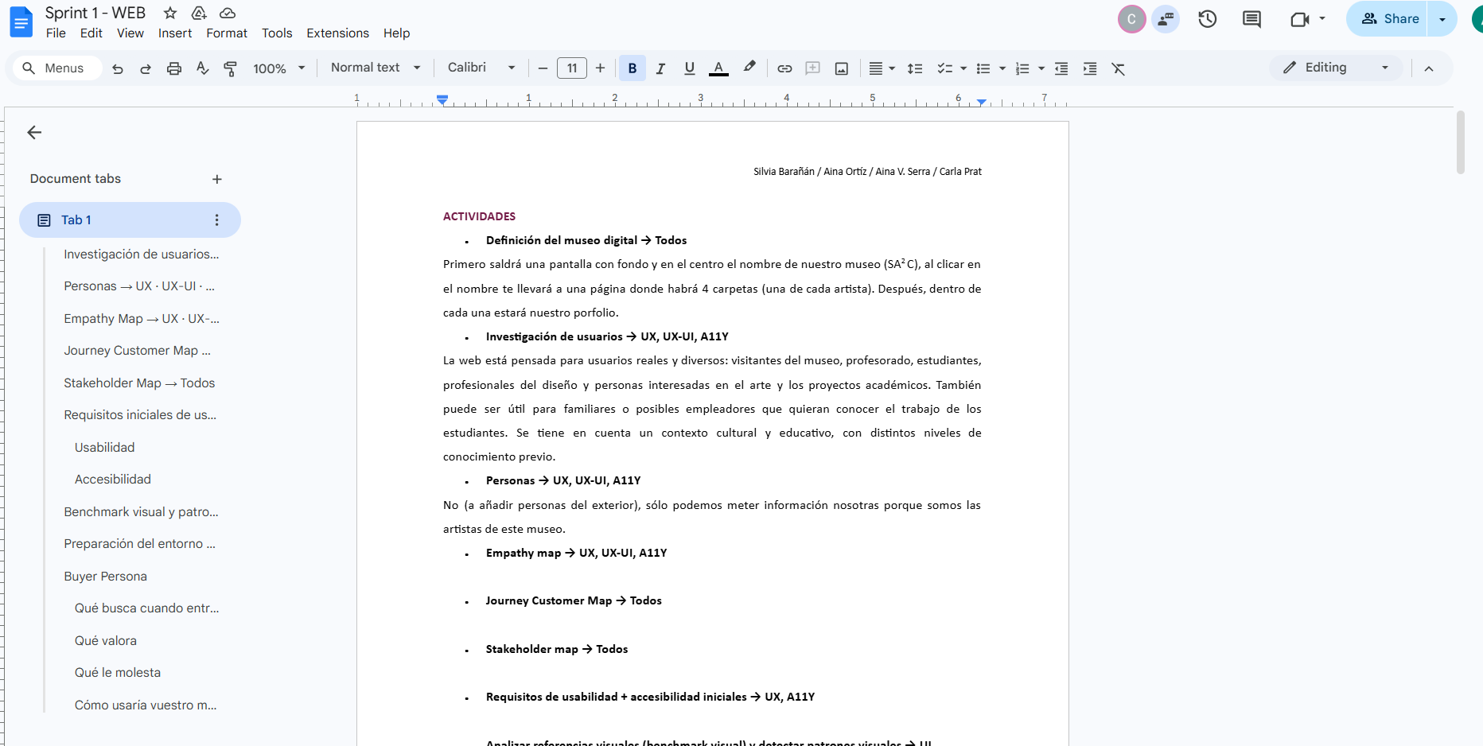Open the Insert menu
1483x746 pixels.
tap(175, 33)
